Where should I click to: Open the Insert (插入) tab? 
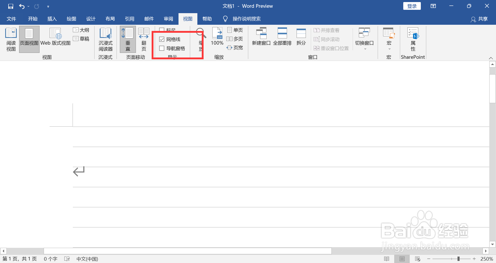coord(52,19)
